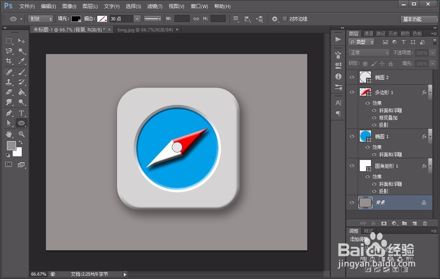Select the Path Selection tool

tap(9, 123)
